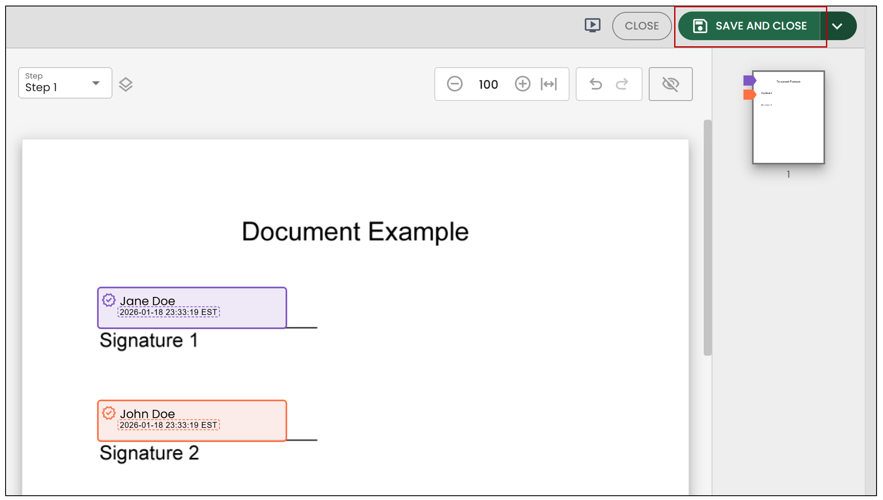The image size is (883, 500).
Task: Click Jane Doe's signature verification badge icon
Action: point(109,300)
